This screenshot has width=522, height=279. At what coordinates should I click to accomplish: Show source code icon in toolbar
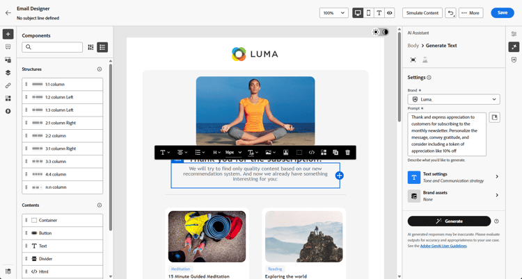(x=312, y=153)
